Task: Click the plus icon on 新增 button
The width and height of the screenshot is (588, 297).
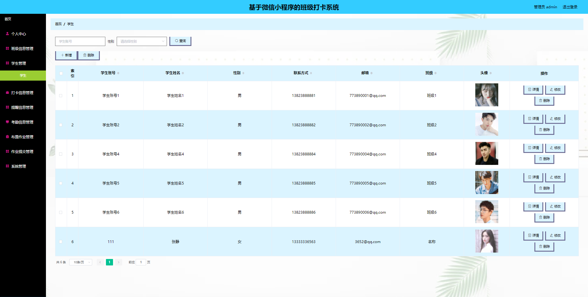Action: (x=63, y=55)
